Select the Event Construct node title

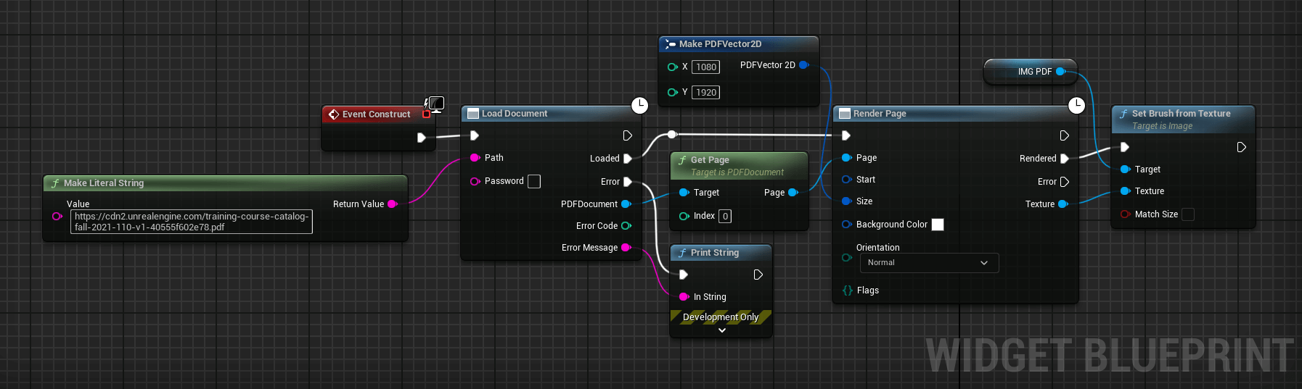pyautogui.click(x=376, y=114)
